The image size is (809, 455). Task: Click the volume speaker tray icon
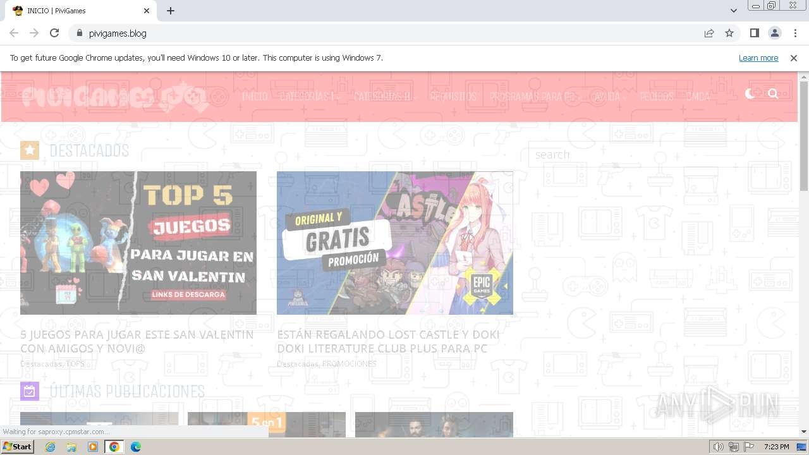719,447
